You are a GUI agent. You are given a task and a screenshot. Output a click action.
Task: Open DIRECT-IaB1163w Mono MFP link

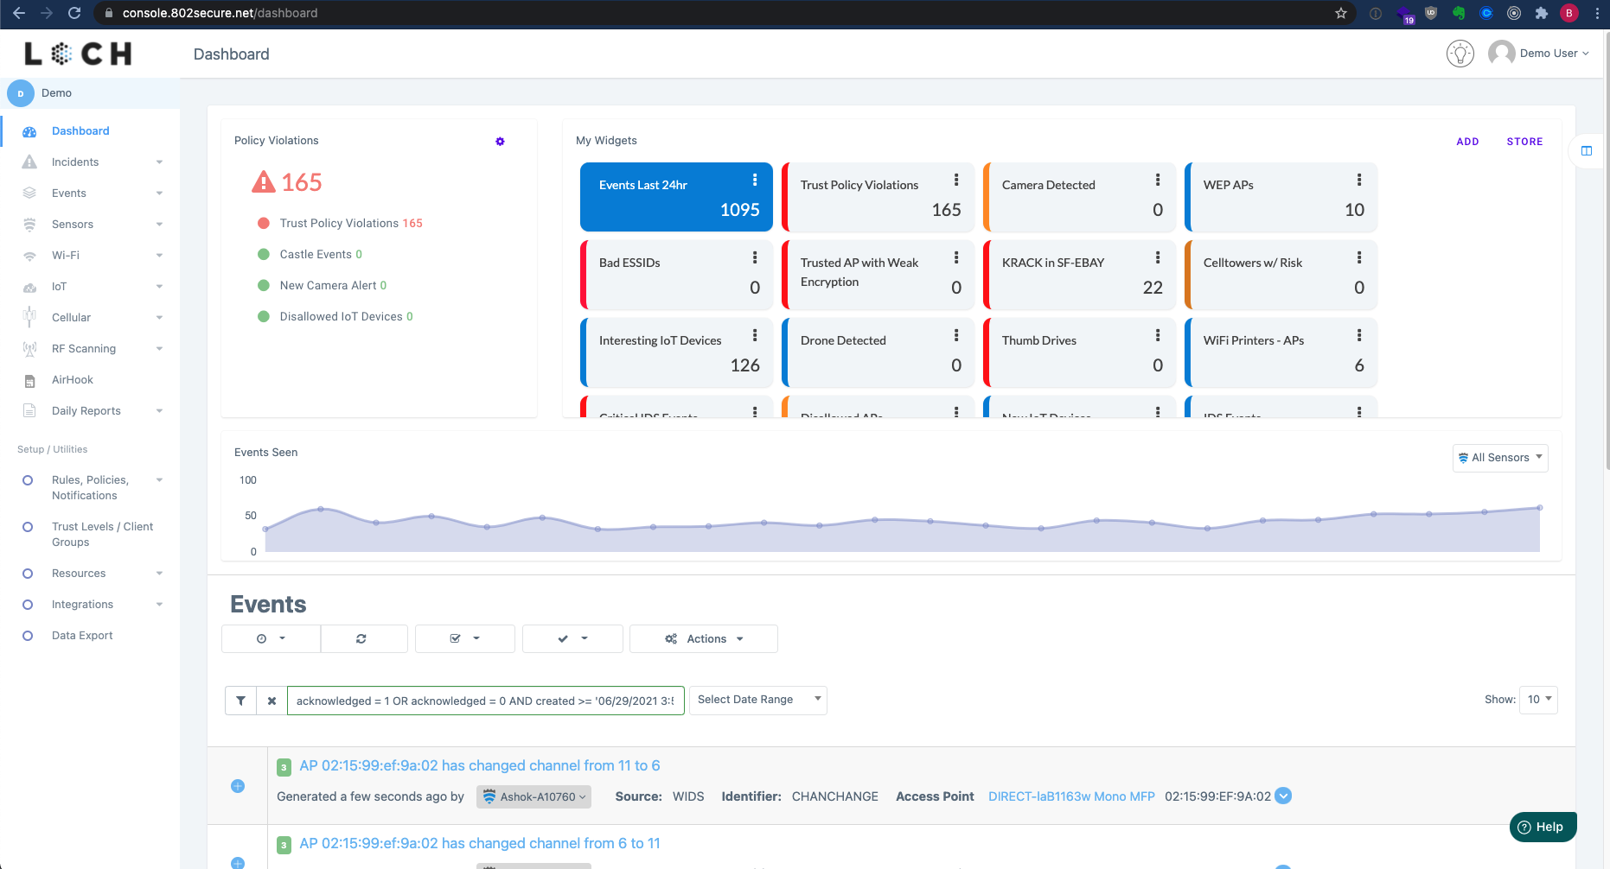tap(1071, 796)
